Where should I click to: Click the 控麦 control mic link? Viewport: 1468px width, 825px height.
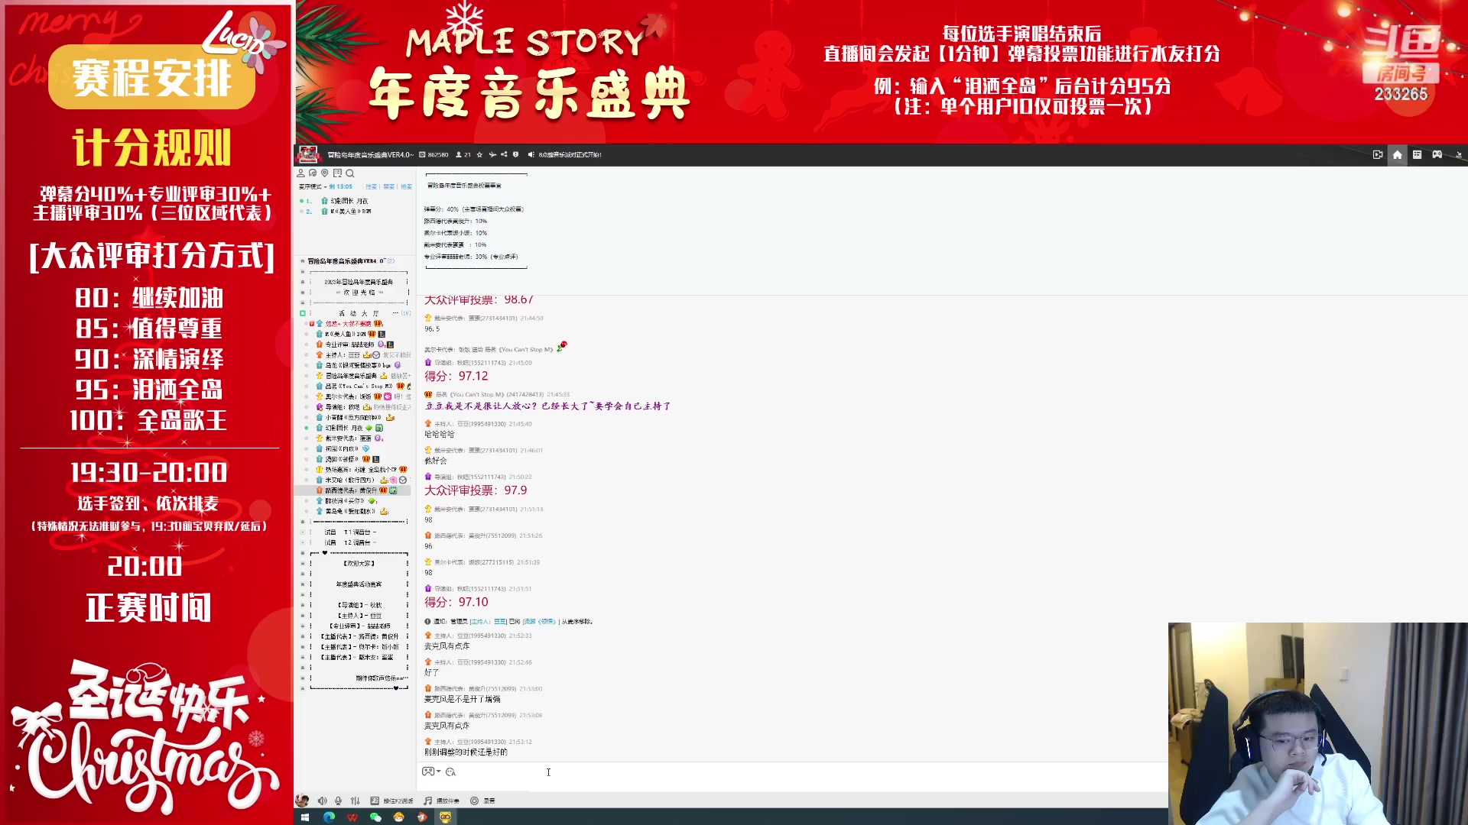[x=372, y=186]
